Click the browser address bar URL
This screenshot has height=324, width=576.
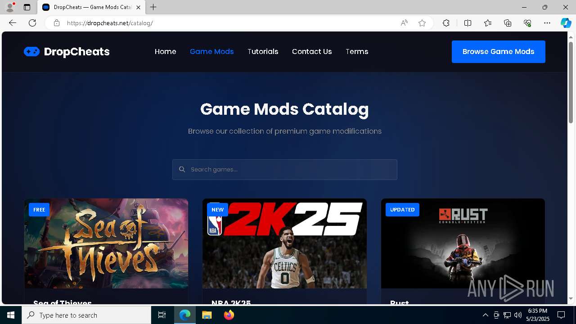pyautogui.click(x=110, y=23)
